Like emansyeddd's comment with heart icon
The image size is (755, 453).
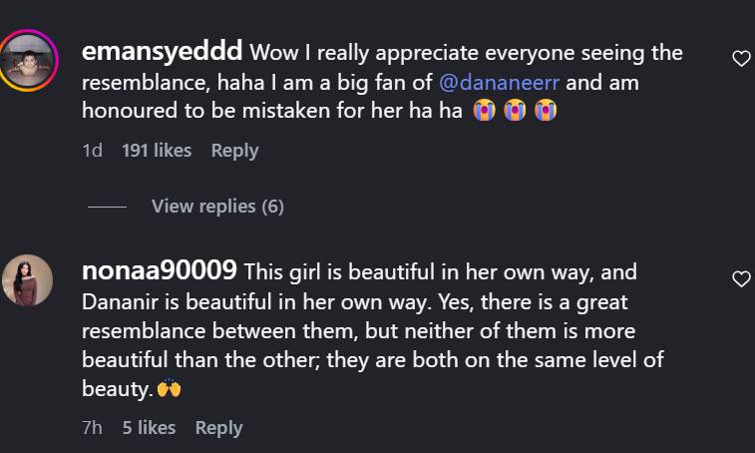point(741,59)
